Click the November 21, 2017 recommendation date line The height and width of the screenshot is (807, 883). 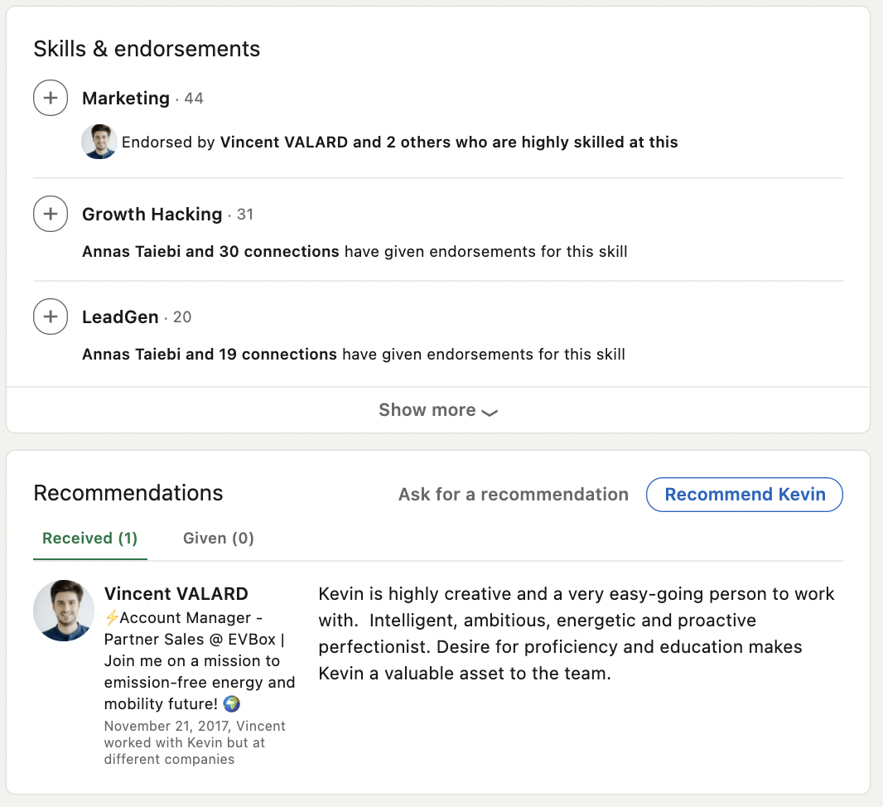tap(195, 743)
